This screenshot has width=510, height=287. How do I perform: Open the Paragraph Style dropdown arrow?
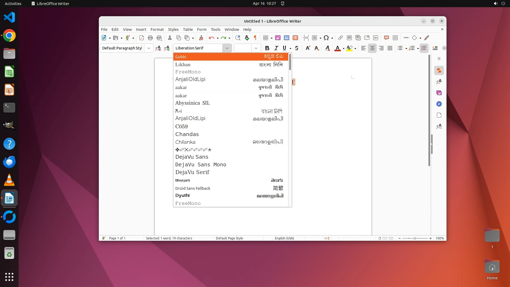pyautogui.click(x=149, y=48)
